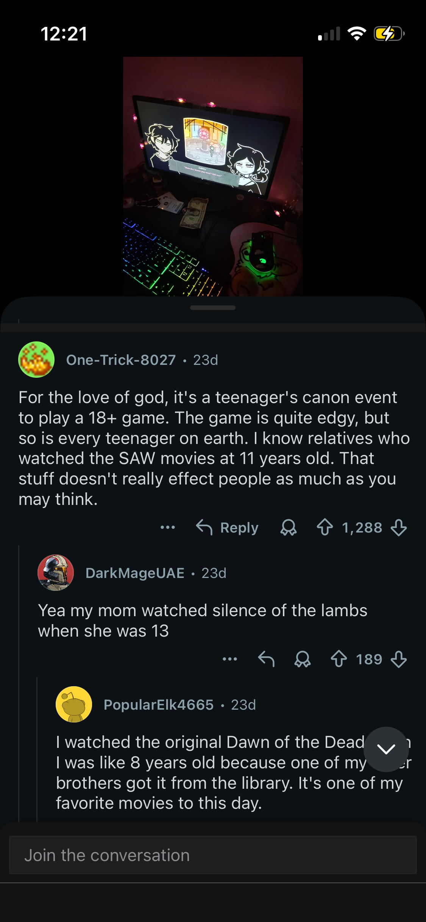Screen dimensions: 426x922
Task: Visit PopularElk4665's profile
Action: [x=159, y=705]
